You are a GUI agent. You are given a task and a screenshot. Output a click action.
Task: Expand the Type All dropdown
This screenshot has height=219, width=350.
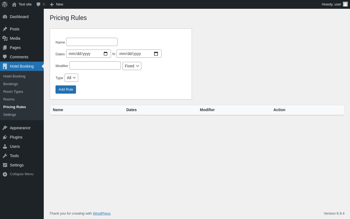click(71, 78)
